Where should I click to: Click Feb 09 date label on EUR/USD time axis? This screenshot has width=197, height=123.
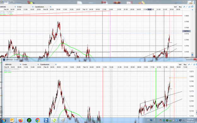coord(46,9)
